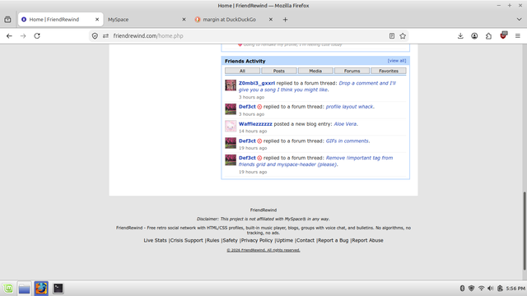
Task: Open the file manager from the taskbar
Action: pos(24,289)
